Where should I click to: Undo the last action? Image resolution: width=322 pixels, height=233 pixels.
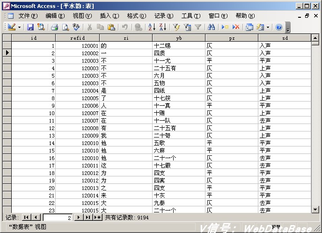[x=124, y=27]
